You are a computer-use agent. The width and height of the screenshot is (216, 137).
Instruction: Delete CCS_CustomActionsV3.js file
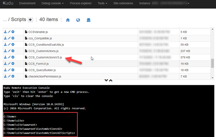click(x=13, y=57)
